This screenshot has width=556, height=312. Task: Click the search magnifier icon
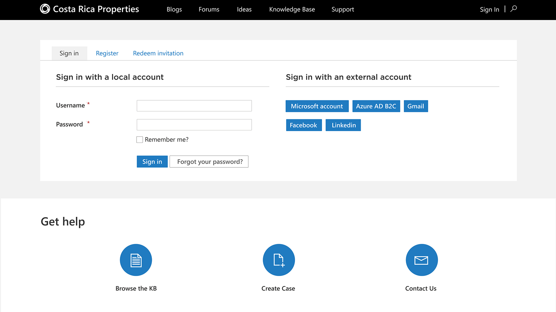pyautogui.click(x=514, y=9)
